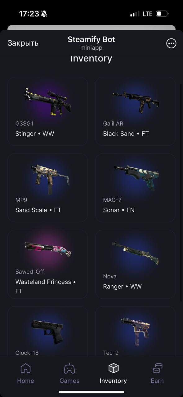This screenshot has width=183, height=397.
Task: Open the three-dots menu button
Action: coord(171,43)
